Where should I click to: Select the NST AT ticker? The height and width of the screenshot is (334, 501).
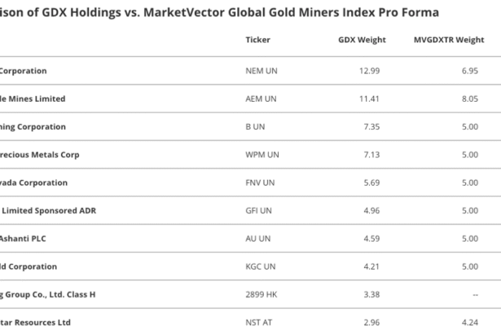click(259, 323)
